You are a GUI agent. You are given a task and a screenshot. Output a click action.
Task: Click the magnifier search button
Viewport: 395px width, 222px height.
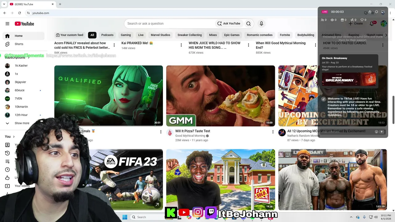(x=248, y=23)
